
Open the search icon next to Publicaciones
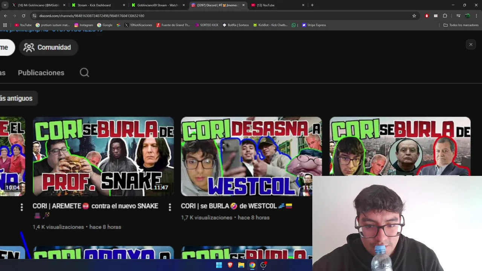pos(84,73)
